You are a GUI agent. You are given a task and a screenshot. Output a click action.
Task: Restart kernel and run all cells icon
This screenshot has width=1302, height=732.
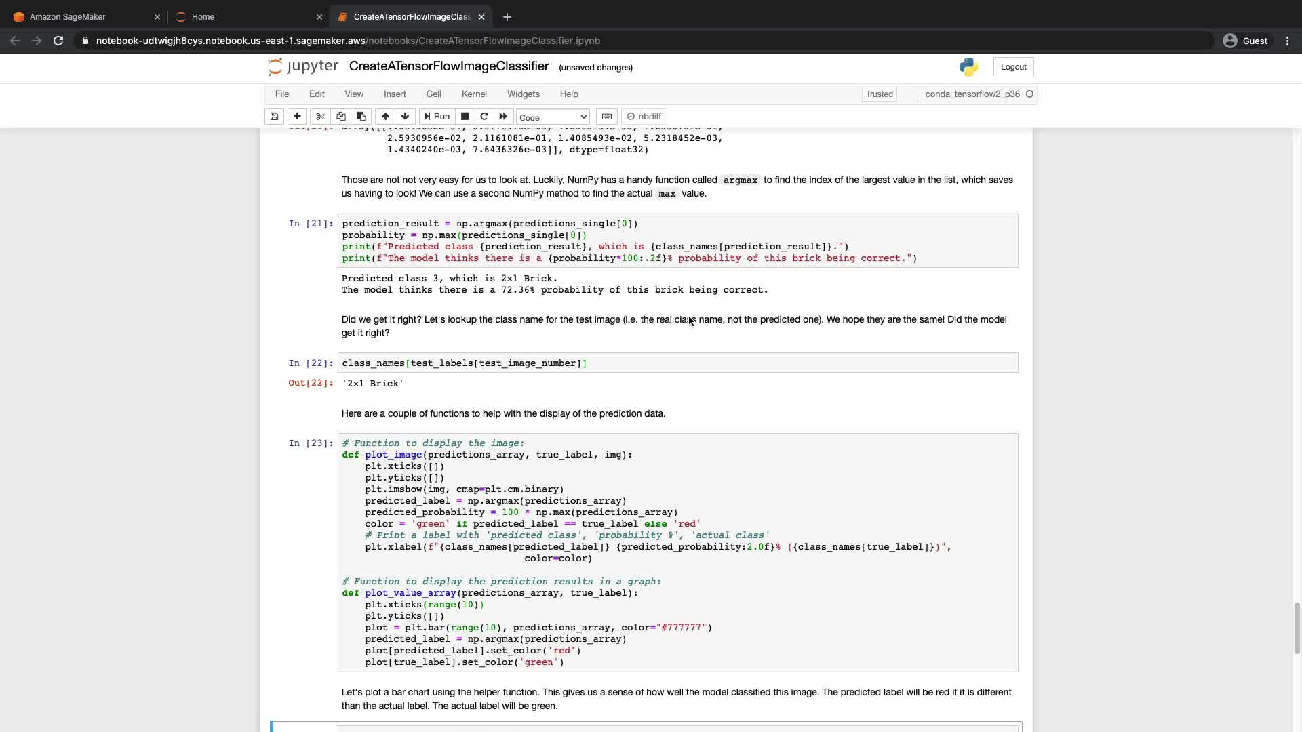click(x=503, y=117)
